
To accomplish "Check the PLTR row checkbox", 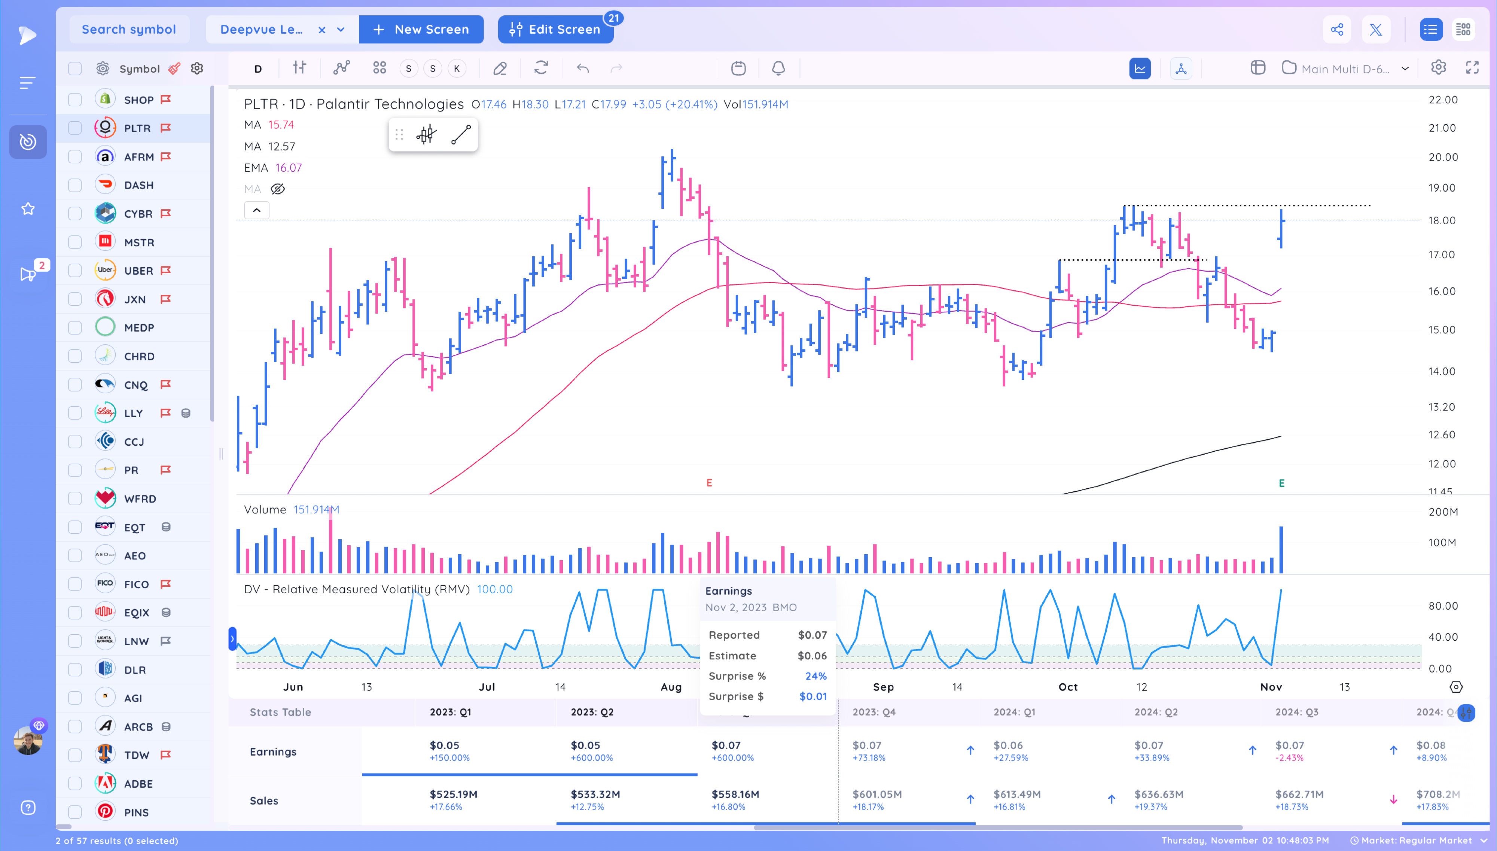I will pos(75,128).
